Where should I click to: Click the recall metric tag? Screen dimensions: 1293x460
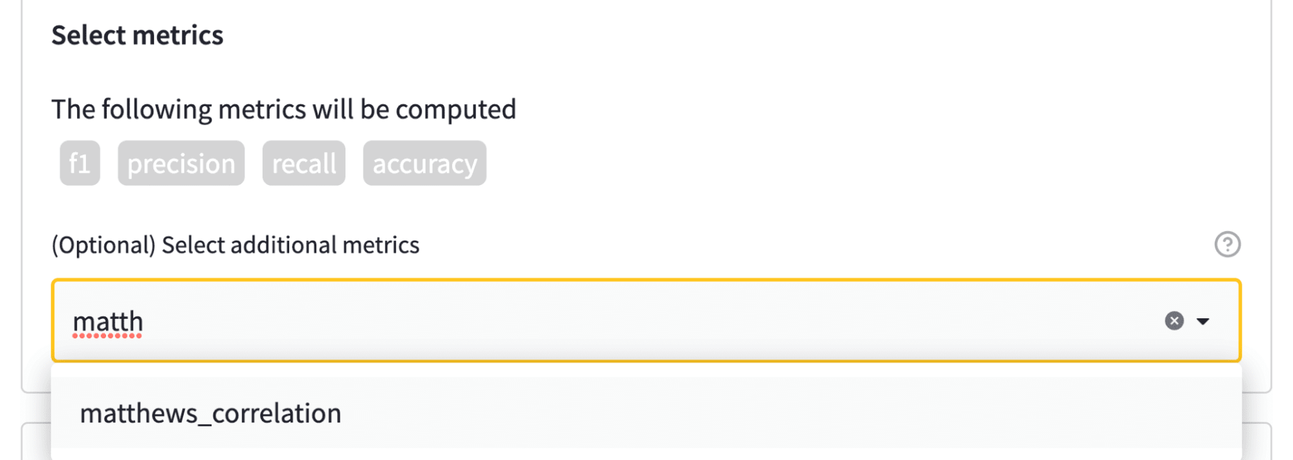coord(303,163)
